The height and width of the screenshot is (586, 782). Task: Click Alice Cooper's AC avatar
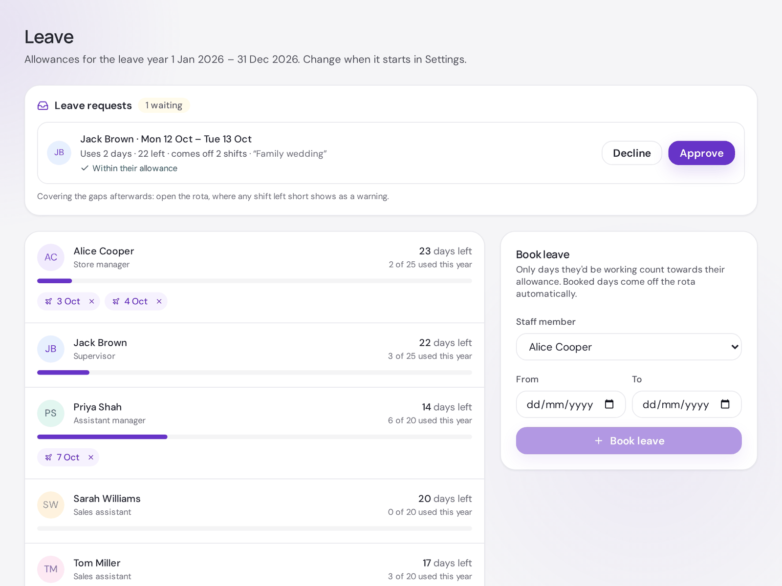(x=51, y=257)
